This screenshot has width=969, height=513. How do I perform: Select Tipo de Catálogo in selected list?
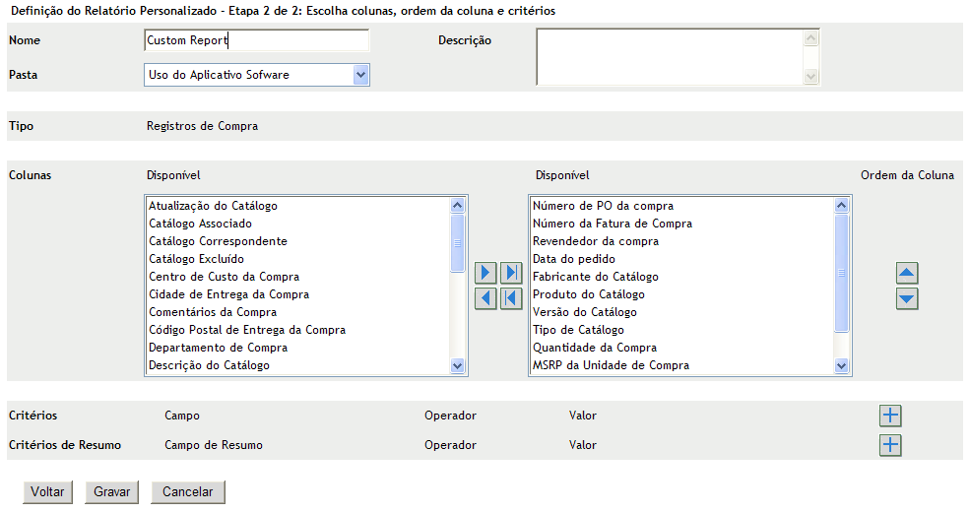[577, 330]
